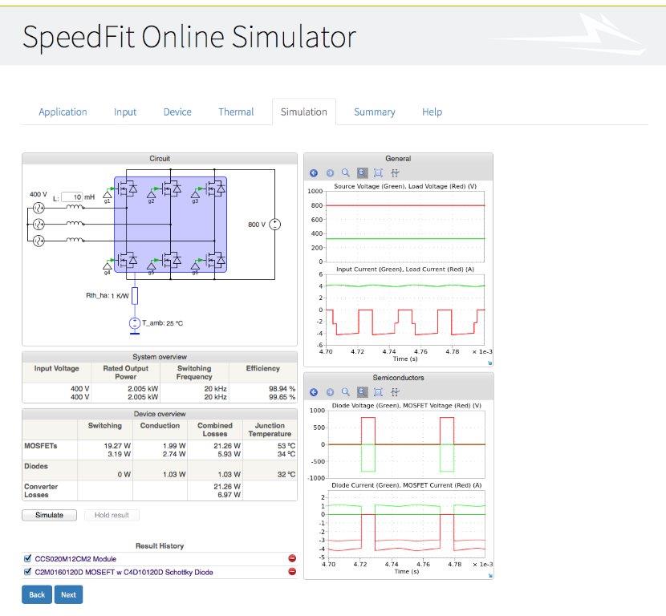Enable cursors in Semiconductors scope toolbar
Image resolution: width=666 pixels, height=616 pixels.
click(395, 392)
